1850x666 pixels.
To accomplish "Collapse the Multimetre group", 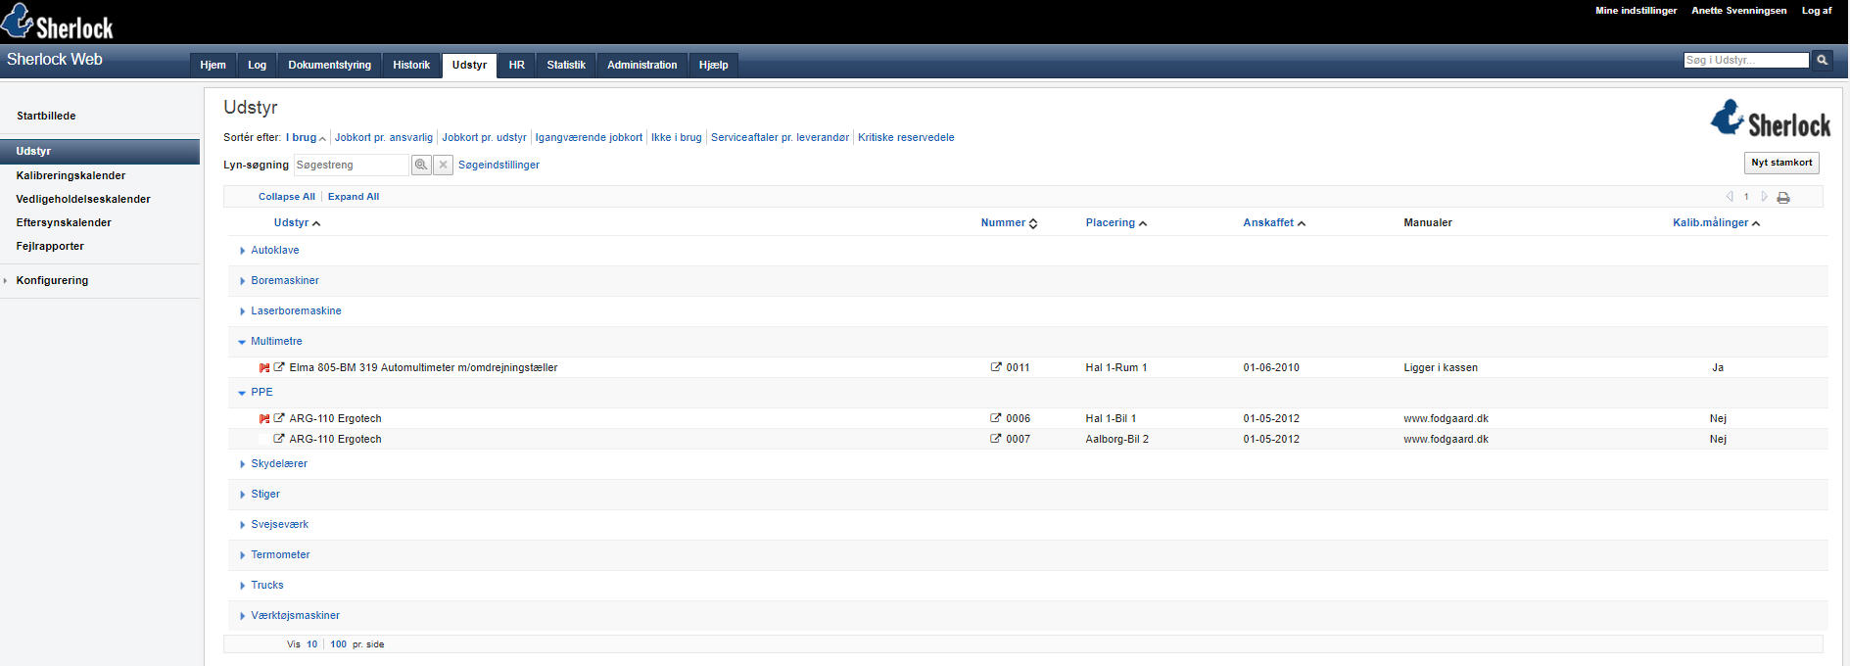I will pyautogui.click(x=242, y=342).
